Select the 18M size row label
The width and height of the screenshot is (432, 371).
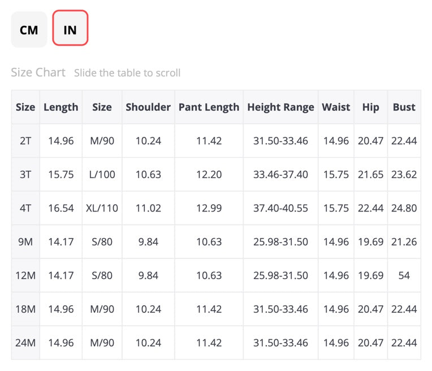(25, 309)
